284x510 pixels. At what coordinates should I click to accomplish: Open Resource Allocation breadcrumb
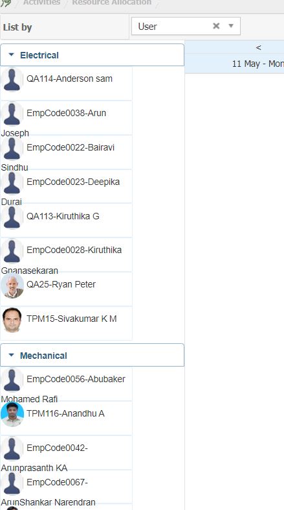(111, 3)
